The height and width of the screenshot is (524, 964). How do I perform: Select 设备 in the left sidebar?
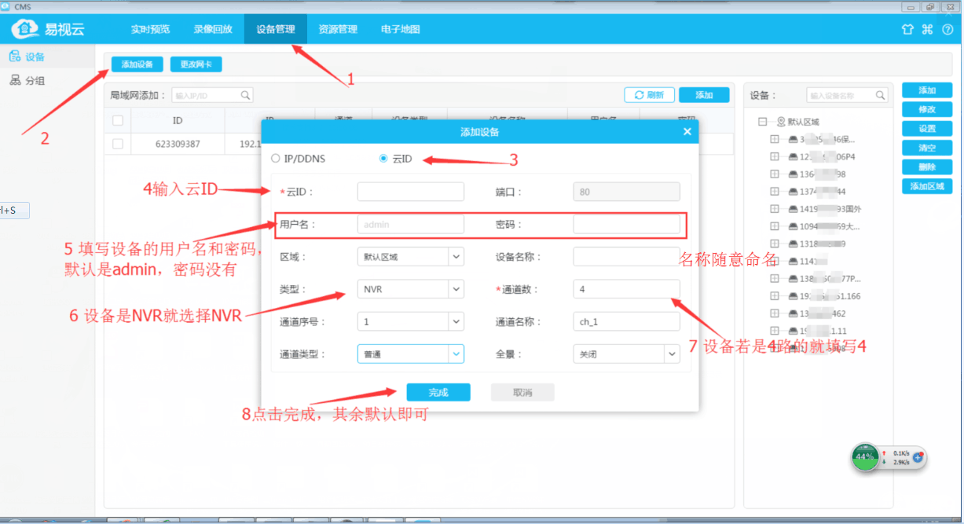tap(27, 57)
